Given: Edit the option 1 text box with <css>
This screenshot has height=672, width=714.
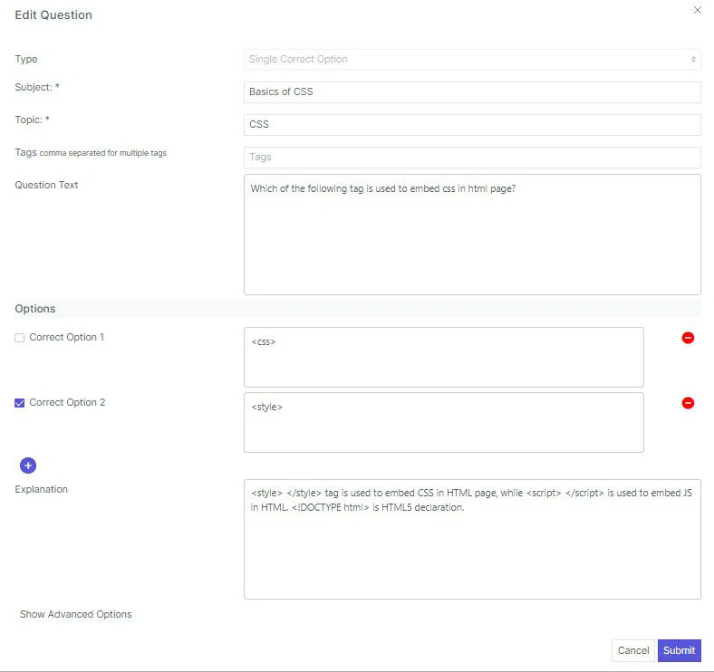Looking at the screenshot, I should click(x=443, y=357).
